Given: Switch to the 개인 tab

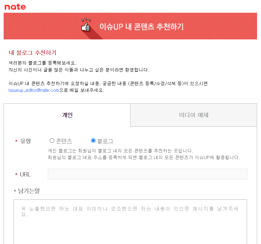Looking at the screenshot, I should (67, 115).
